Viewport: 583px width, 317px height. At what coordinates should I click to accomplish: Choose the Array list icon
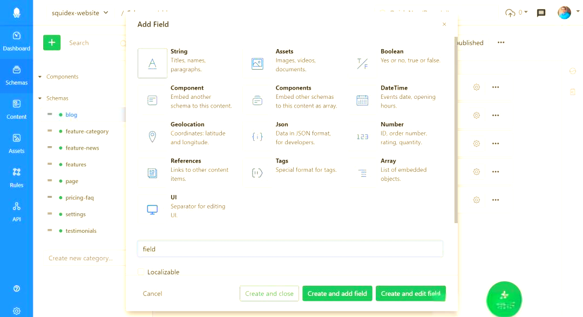[x=362, y=173]
